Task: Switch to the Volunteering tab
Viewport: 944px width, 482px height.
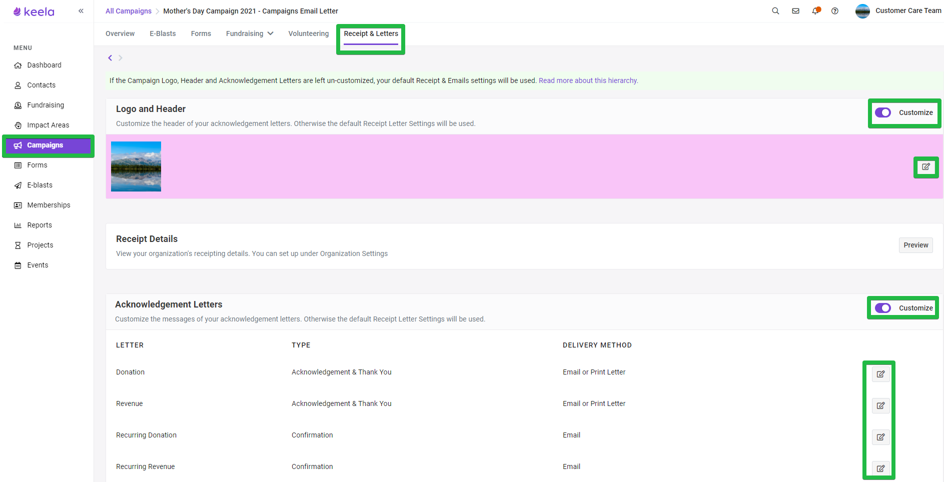Action: coord(309,33)
